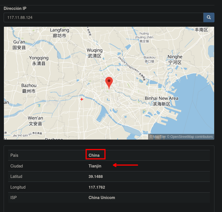Screen dimensions: 222x212
Task: Click the small red plus marker on map
Action: [82, 99]
